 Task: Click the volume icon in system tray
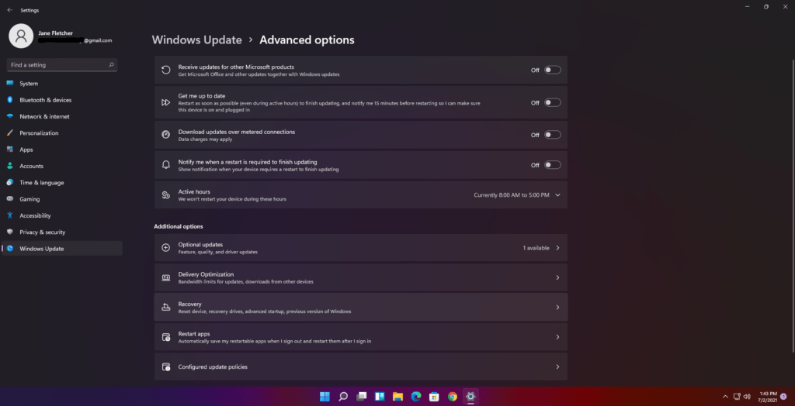click(x=747, y=397)
